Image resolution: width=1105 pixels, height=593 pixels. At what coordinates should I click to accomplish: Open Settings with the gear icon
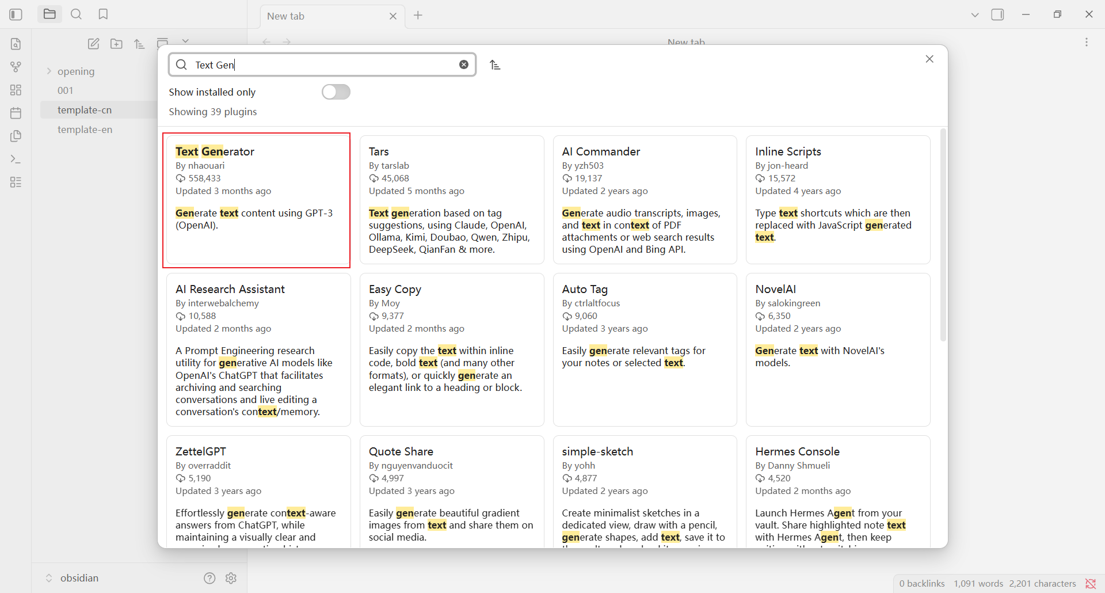click(231, 578)
